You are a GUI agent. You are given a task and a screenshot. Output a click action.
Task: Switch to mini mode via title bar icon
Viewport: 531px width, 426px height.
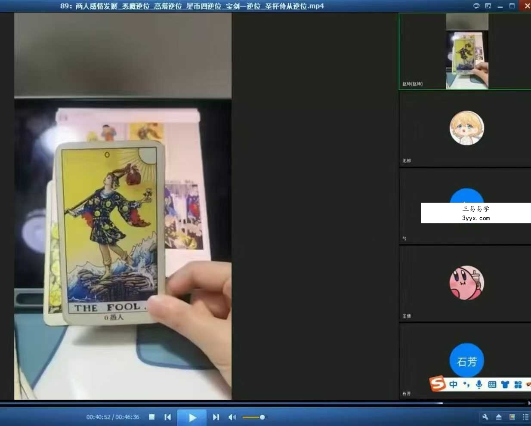tap(488, 6)
